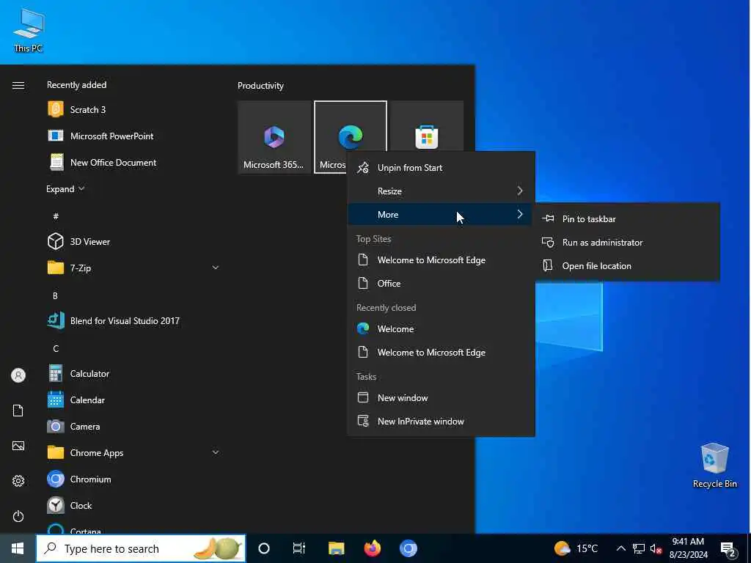Open Settings gear in Start sidebar
Screen dimensions: 751x563
(18, 481)
